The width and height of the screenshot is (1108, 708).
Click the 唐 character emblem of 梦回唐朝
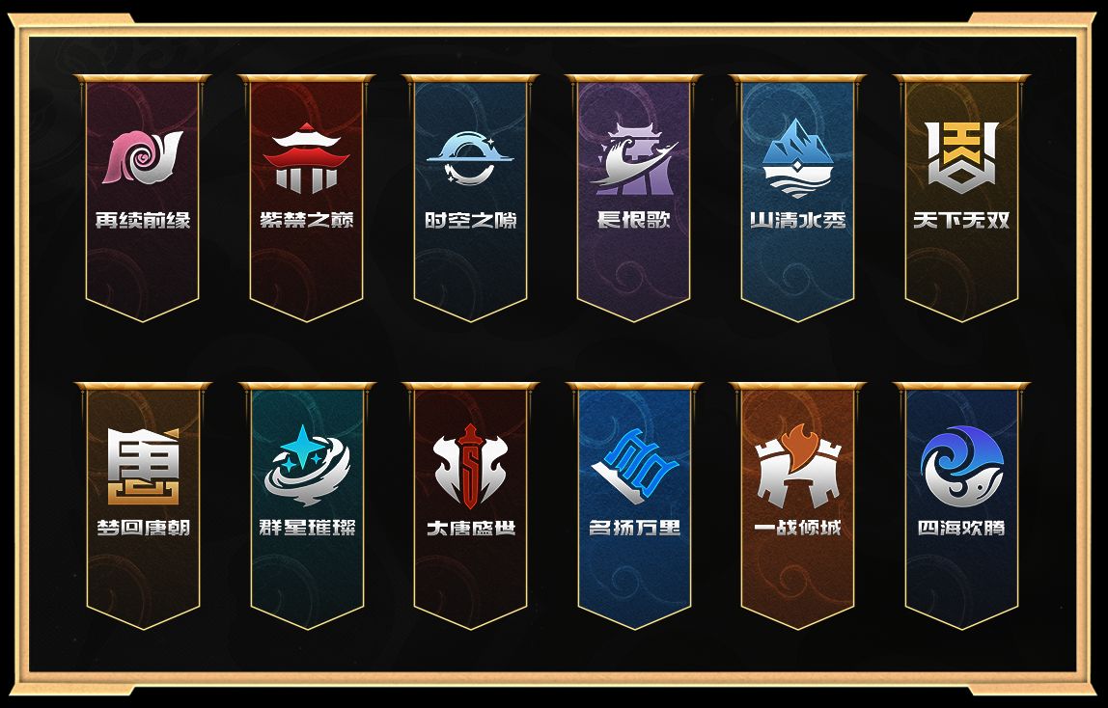(144, 466)
